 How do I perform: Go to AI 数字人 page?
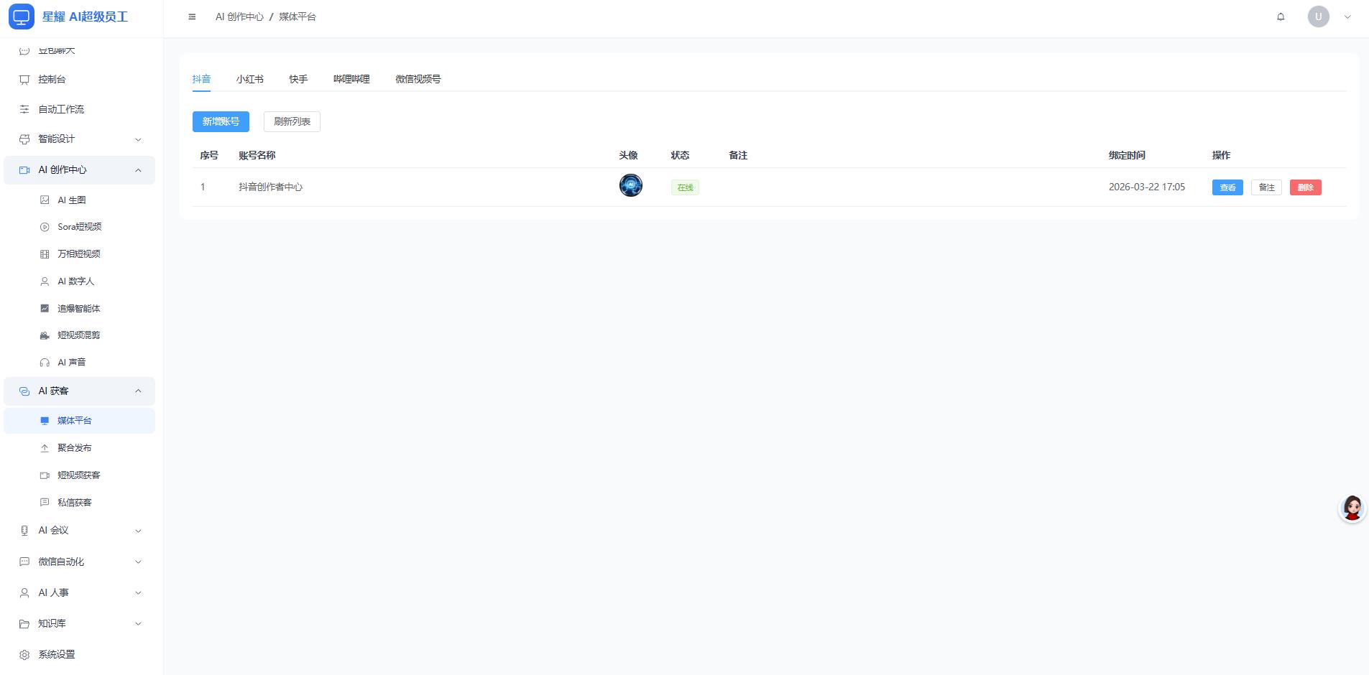pos(75,281)
